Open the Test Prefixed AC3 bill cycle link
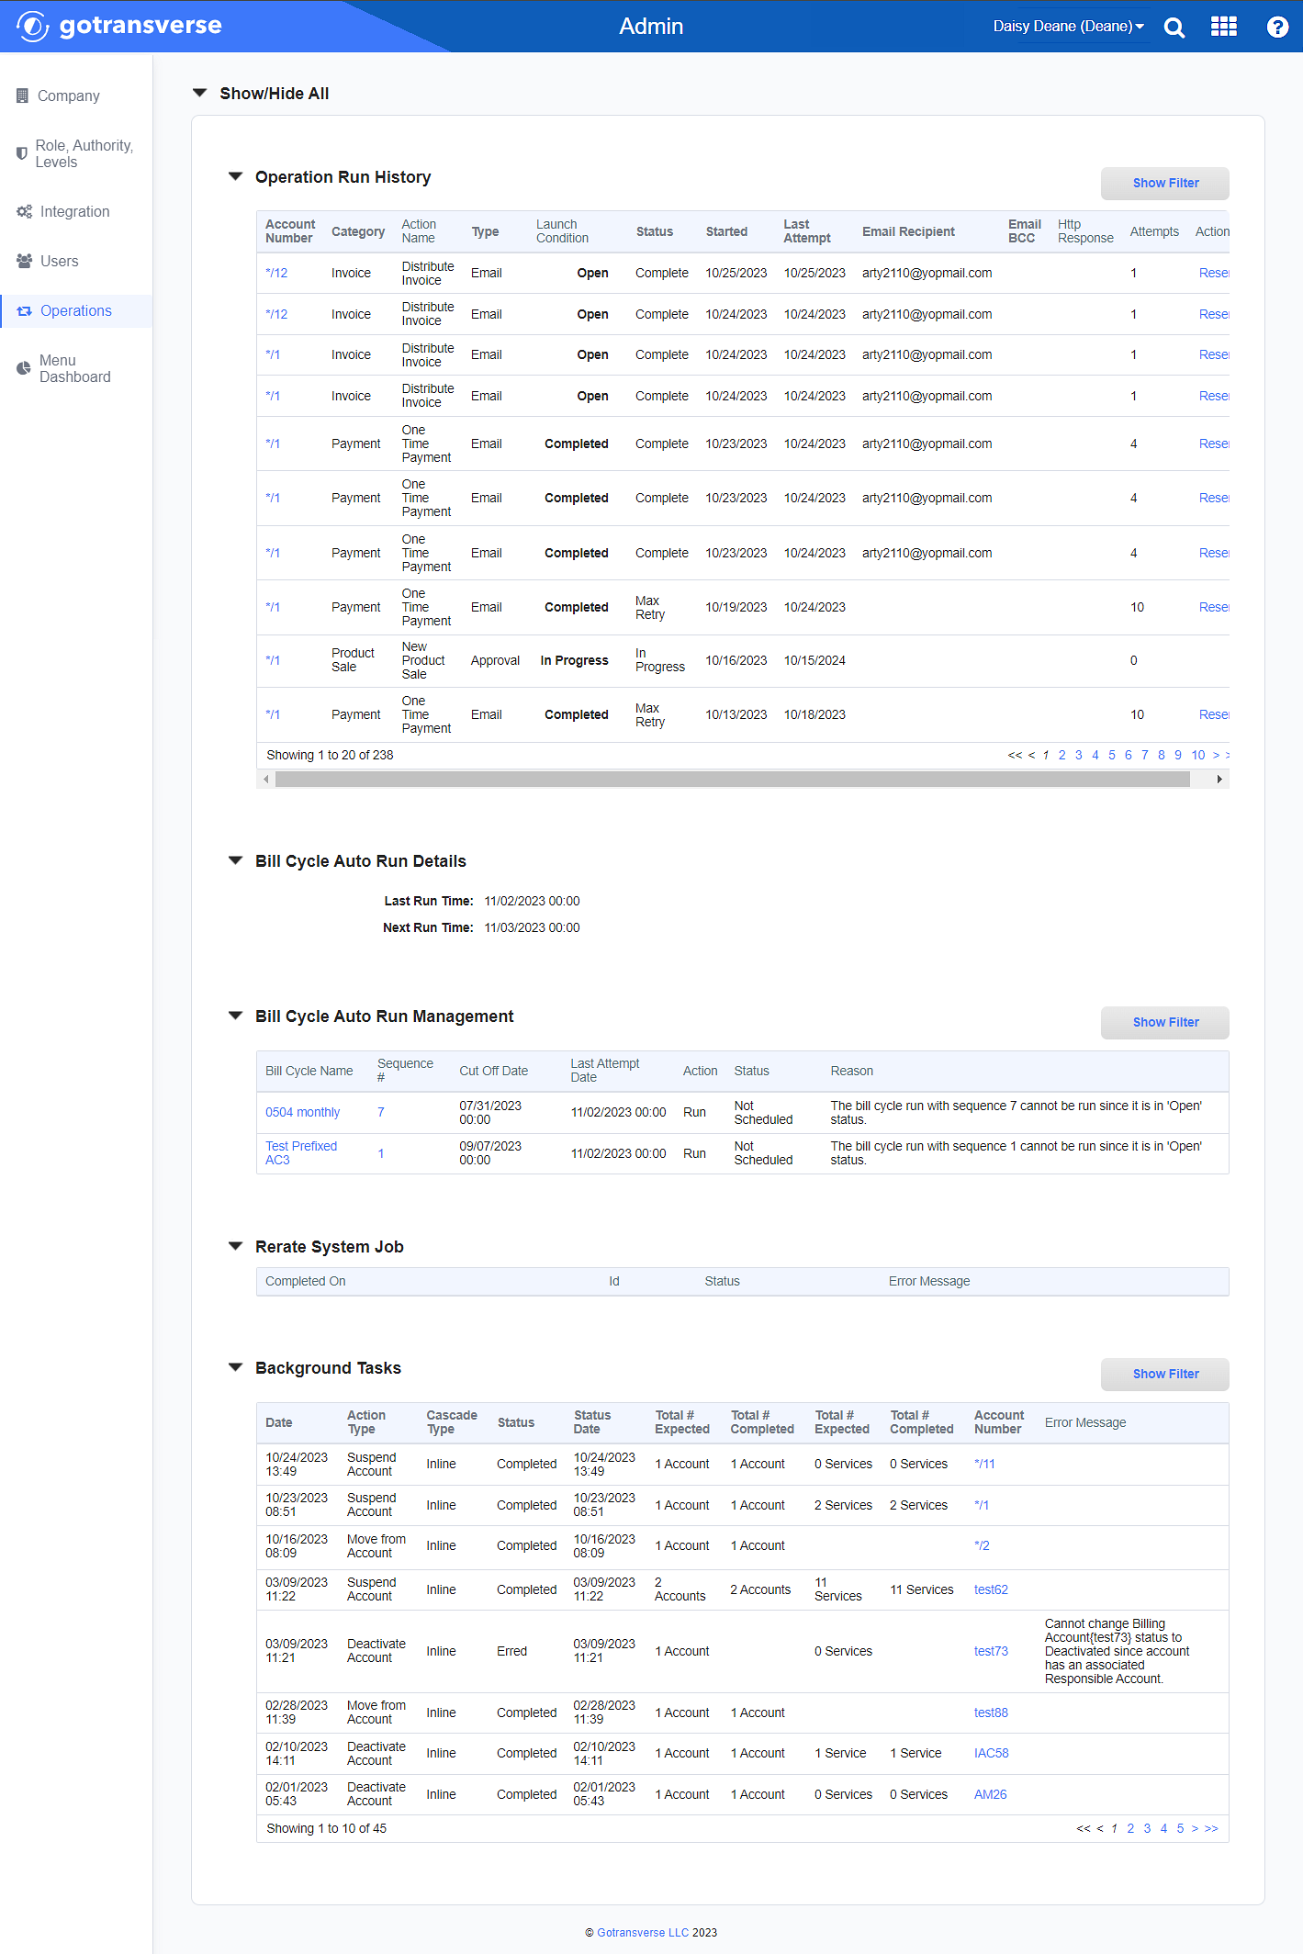The width and height of the screenshot is (1303, 1954). (301, 1152)
